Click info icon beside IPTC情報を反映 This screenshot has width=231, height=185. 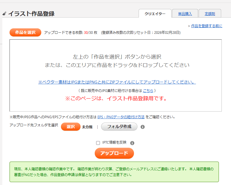(x=132, y=143)
